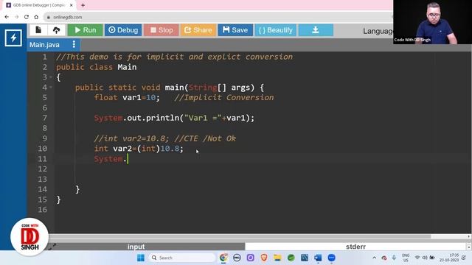Click the Language label in the toolbar
The image size is (472, 265).
point(378,31)
